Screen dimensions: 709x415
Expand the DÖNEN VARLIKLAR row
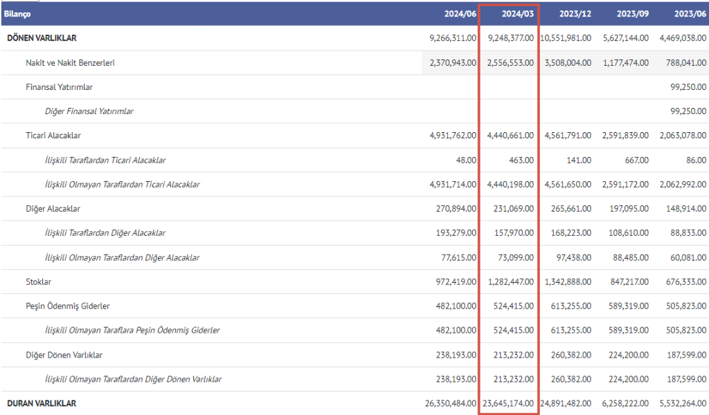[x=42, y=38]
